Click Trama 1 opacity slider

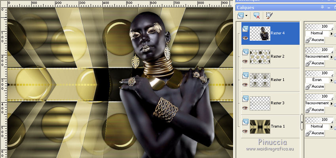coord(319,120)
